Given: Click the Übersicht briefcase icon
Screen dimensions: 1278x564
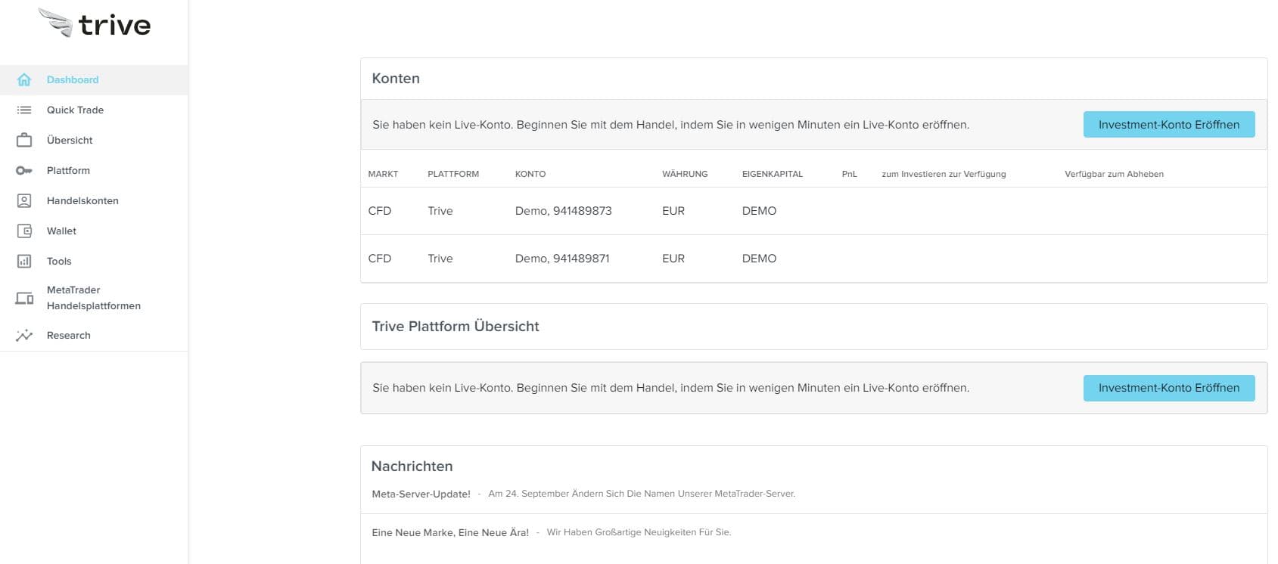Looking at the screenshot, I should (24, 140).
